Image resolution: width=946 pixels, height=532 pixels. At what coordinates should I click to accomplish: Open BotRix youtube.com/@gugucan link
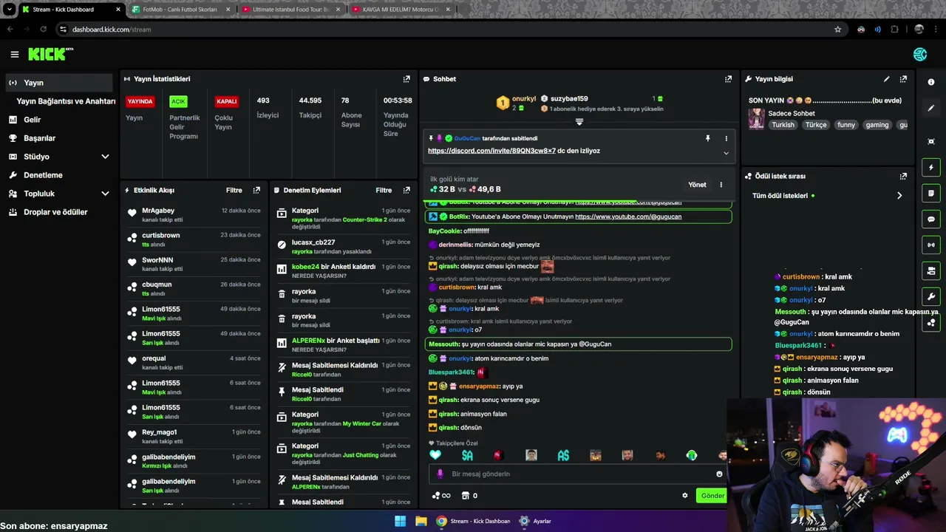coord(628,216)
